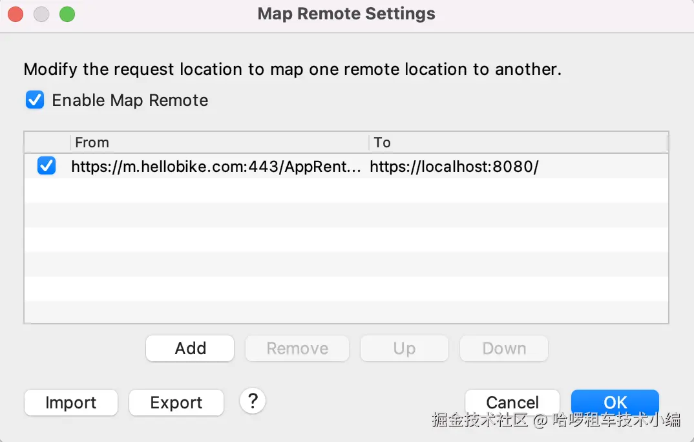Confirm settings with the OK button
Viewport: 694px width, 442px height.
pyautogui.click(x=615, y=402)
